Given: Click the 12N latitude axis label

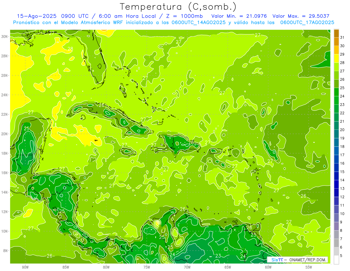Looking at the screenshot, I should 4,212.
